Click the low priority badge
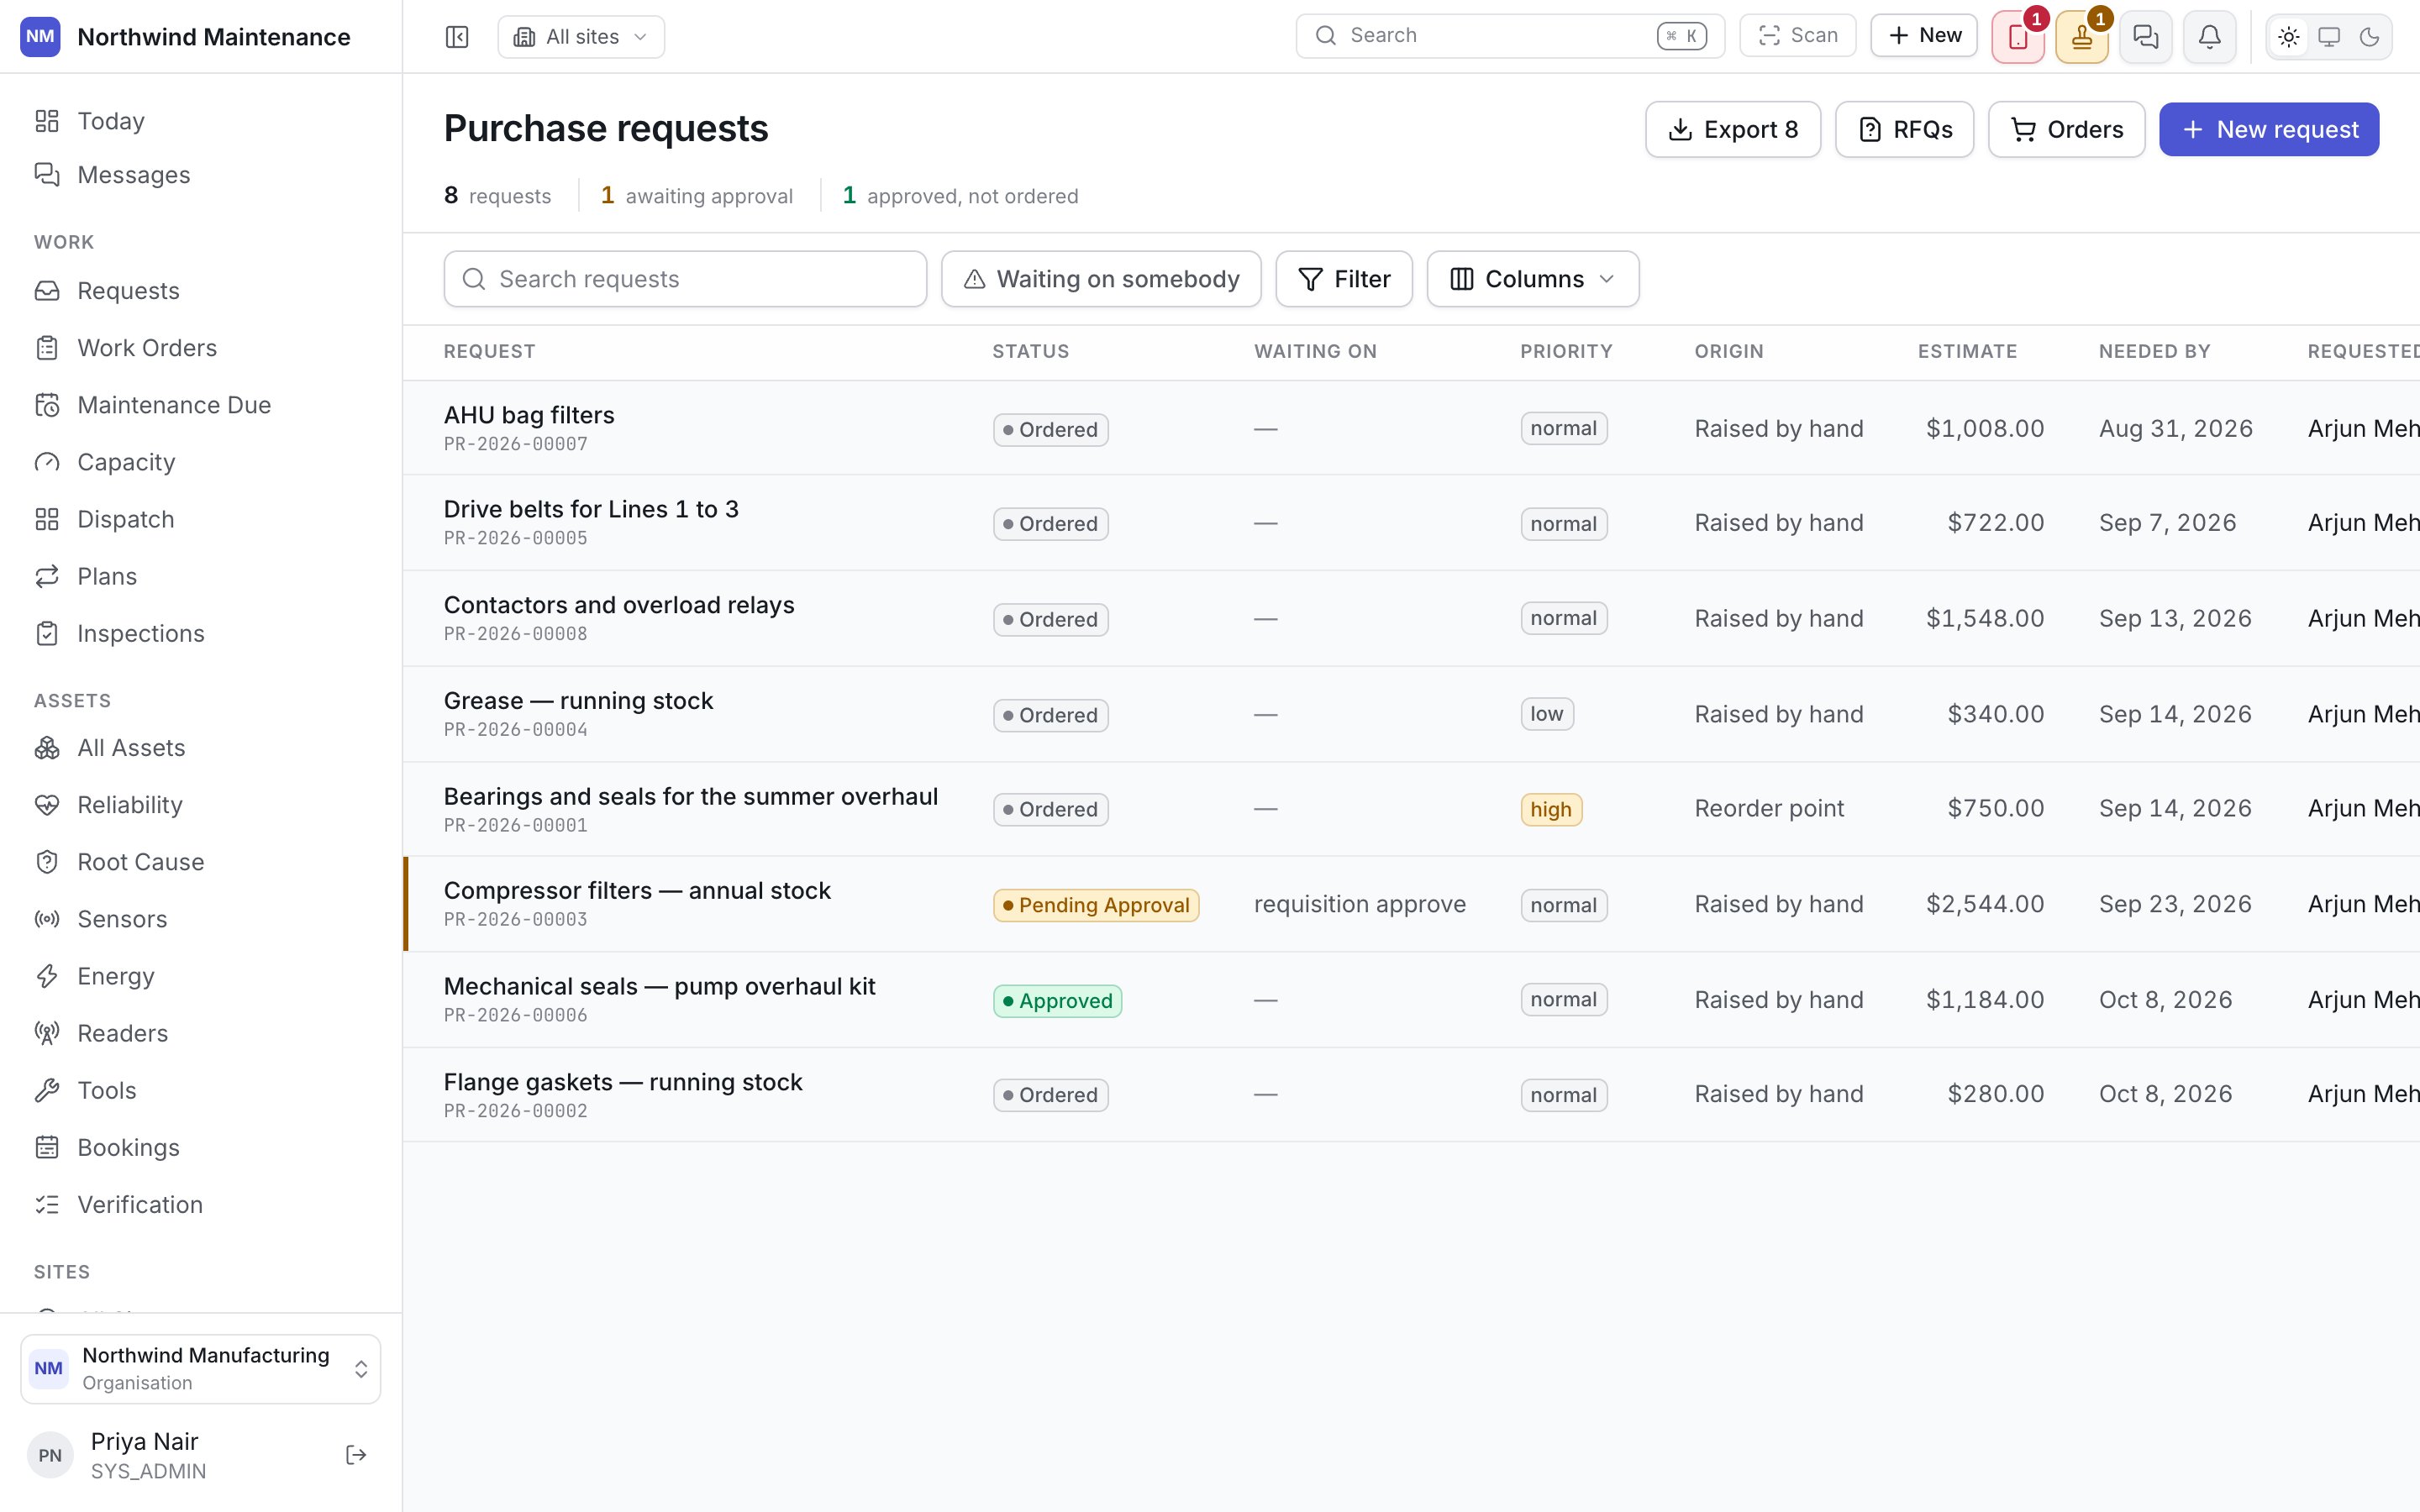2420x1512 pixels. [x=1546, y=714]
